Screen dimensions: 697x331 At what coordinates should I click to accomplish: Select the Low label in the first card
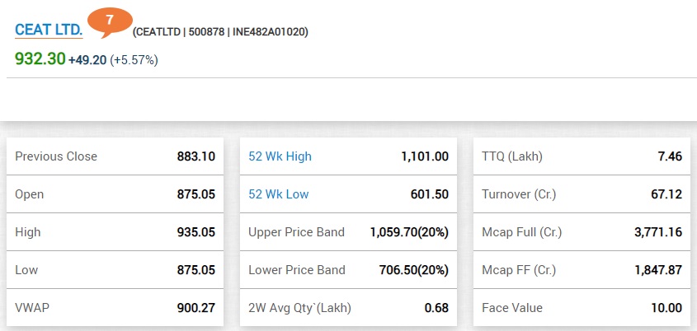26,270
